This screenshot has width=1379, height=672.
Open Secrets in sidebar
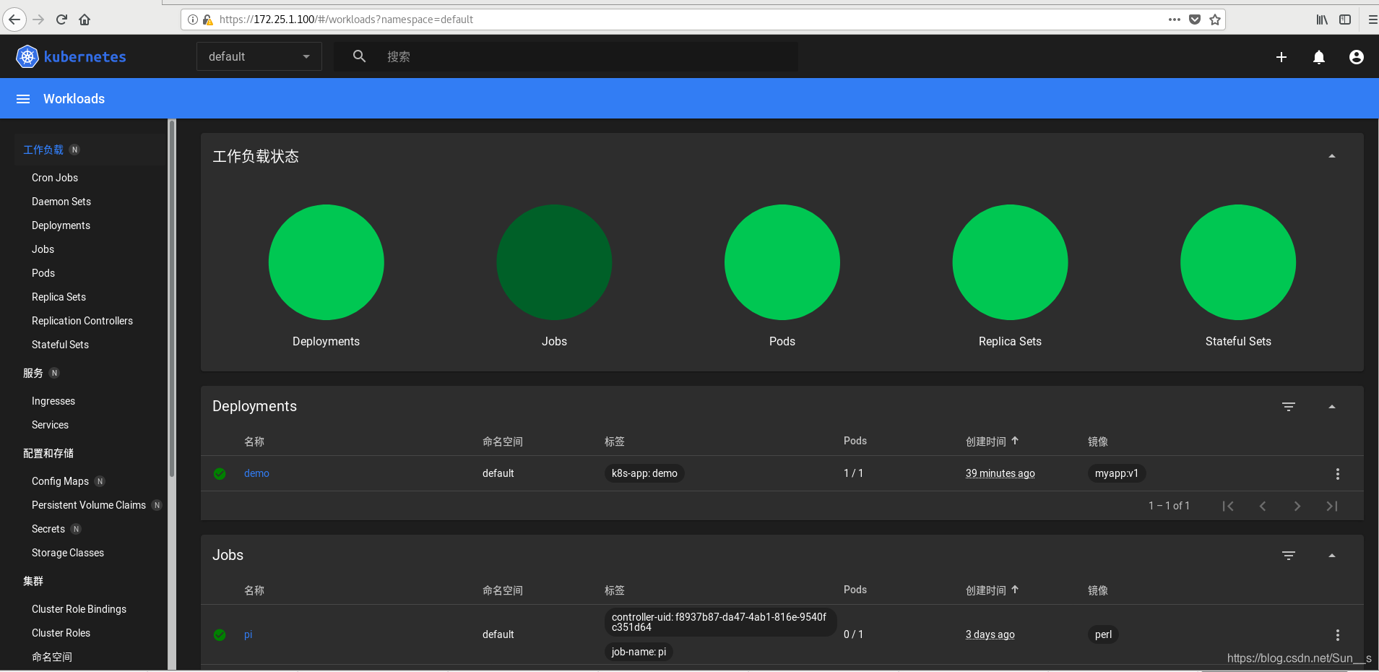48,529
